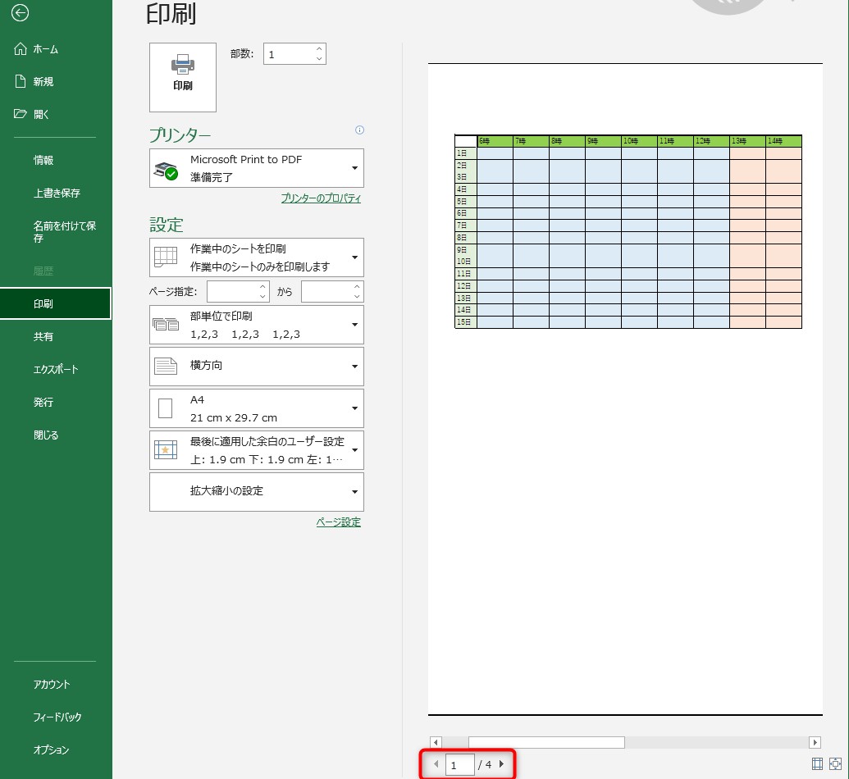
Task: Click the 部数 copies input field
Action: 289,53
